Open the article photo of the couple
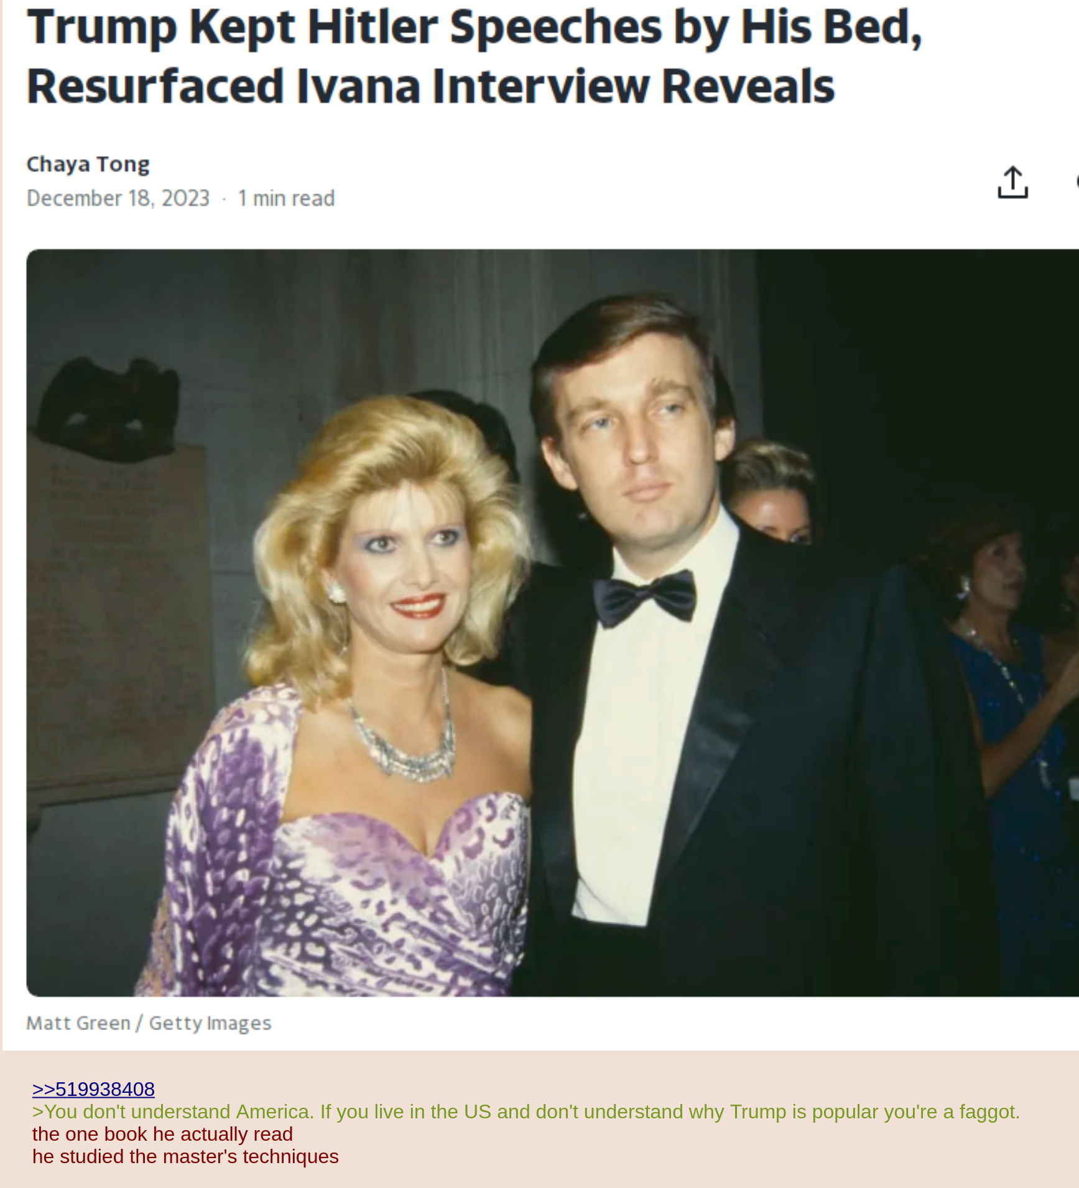 click(x=552, y=623)
